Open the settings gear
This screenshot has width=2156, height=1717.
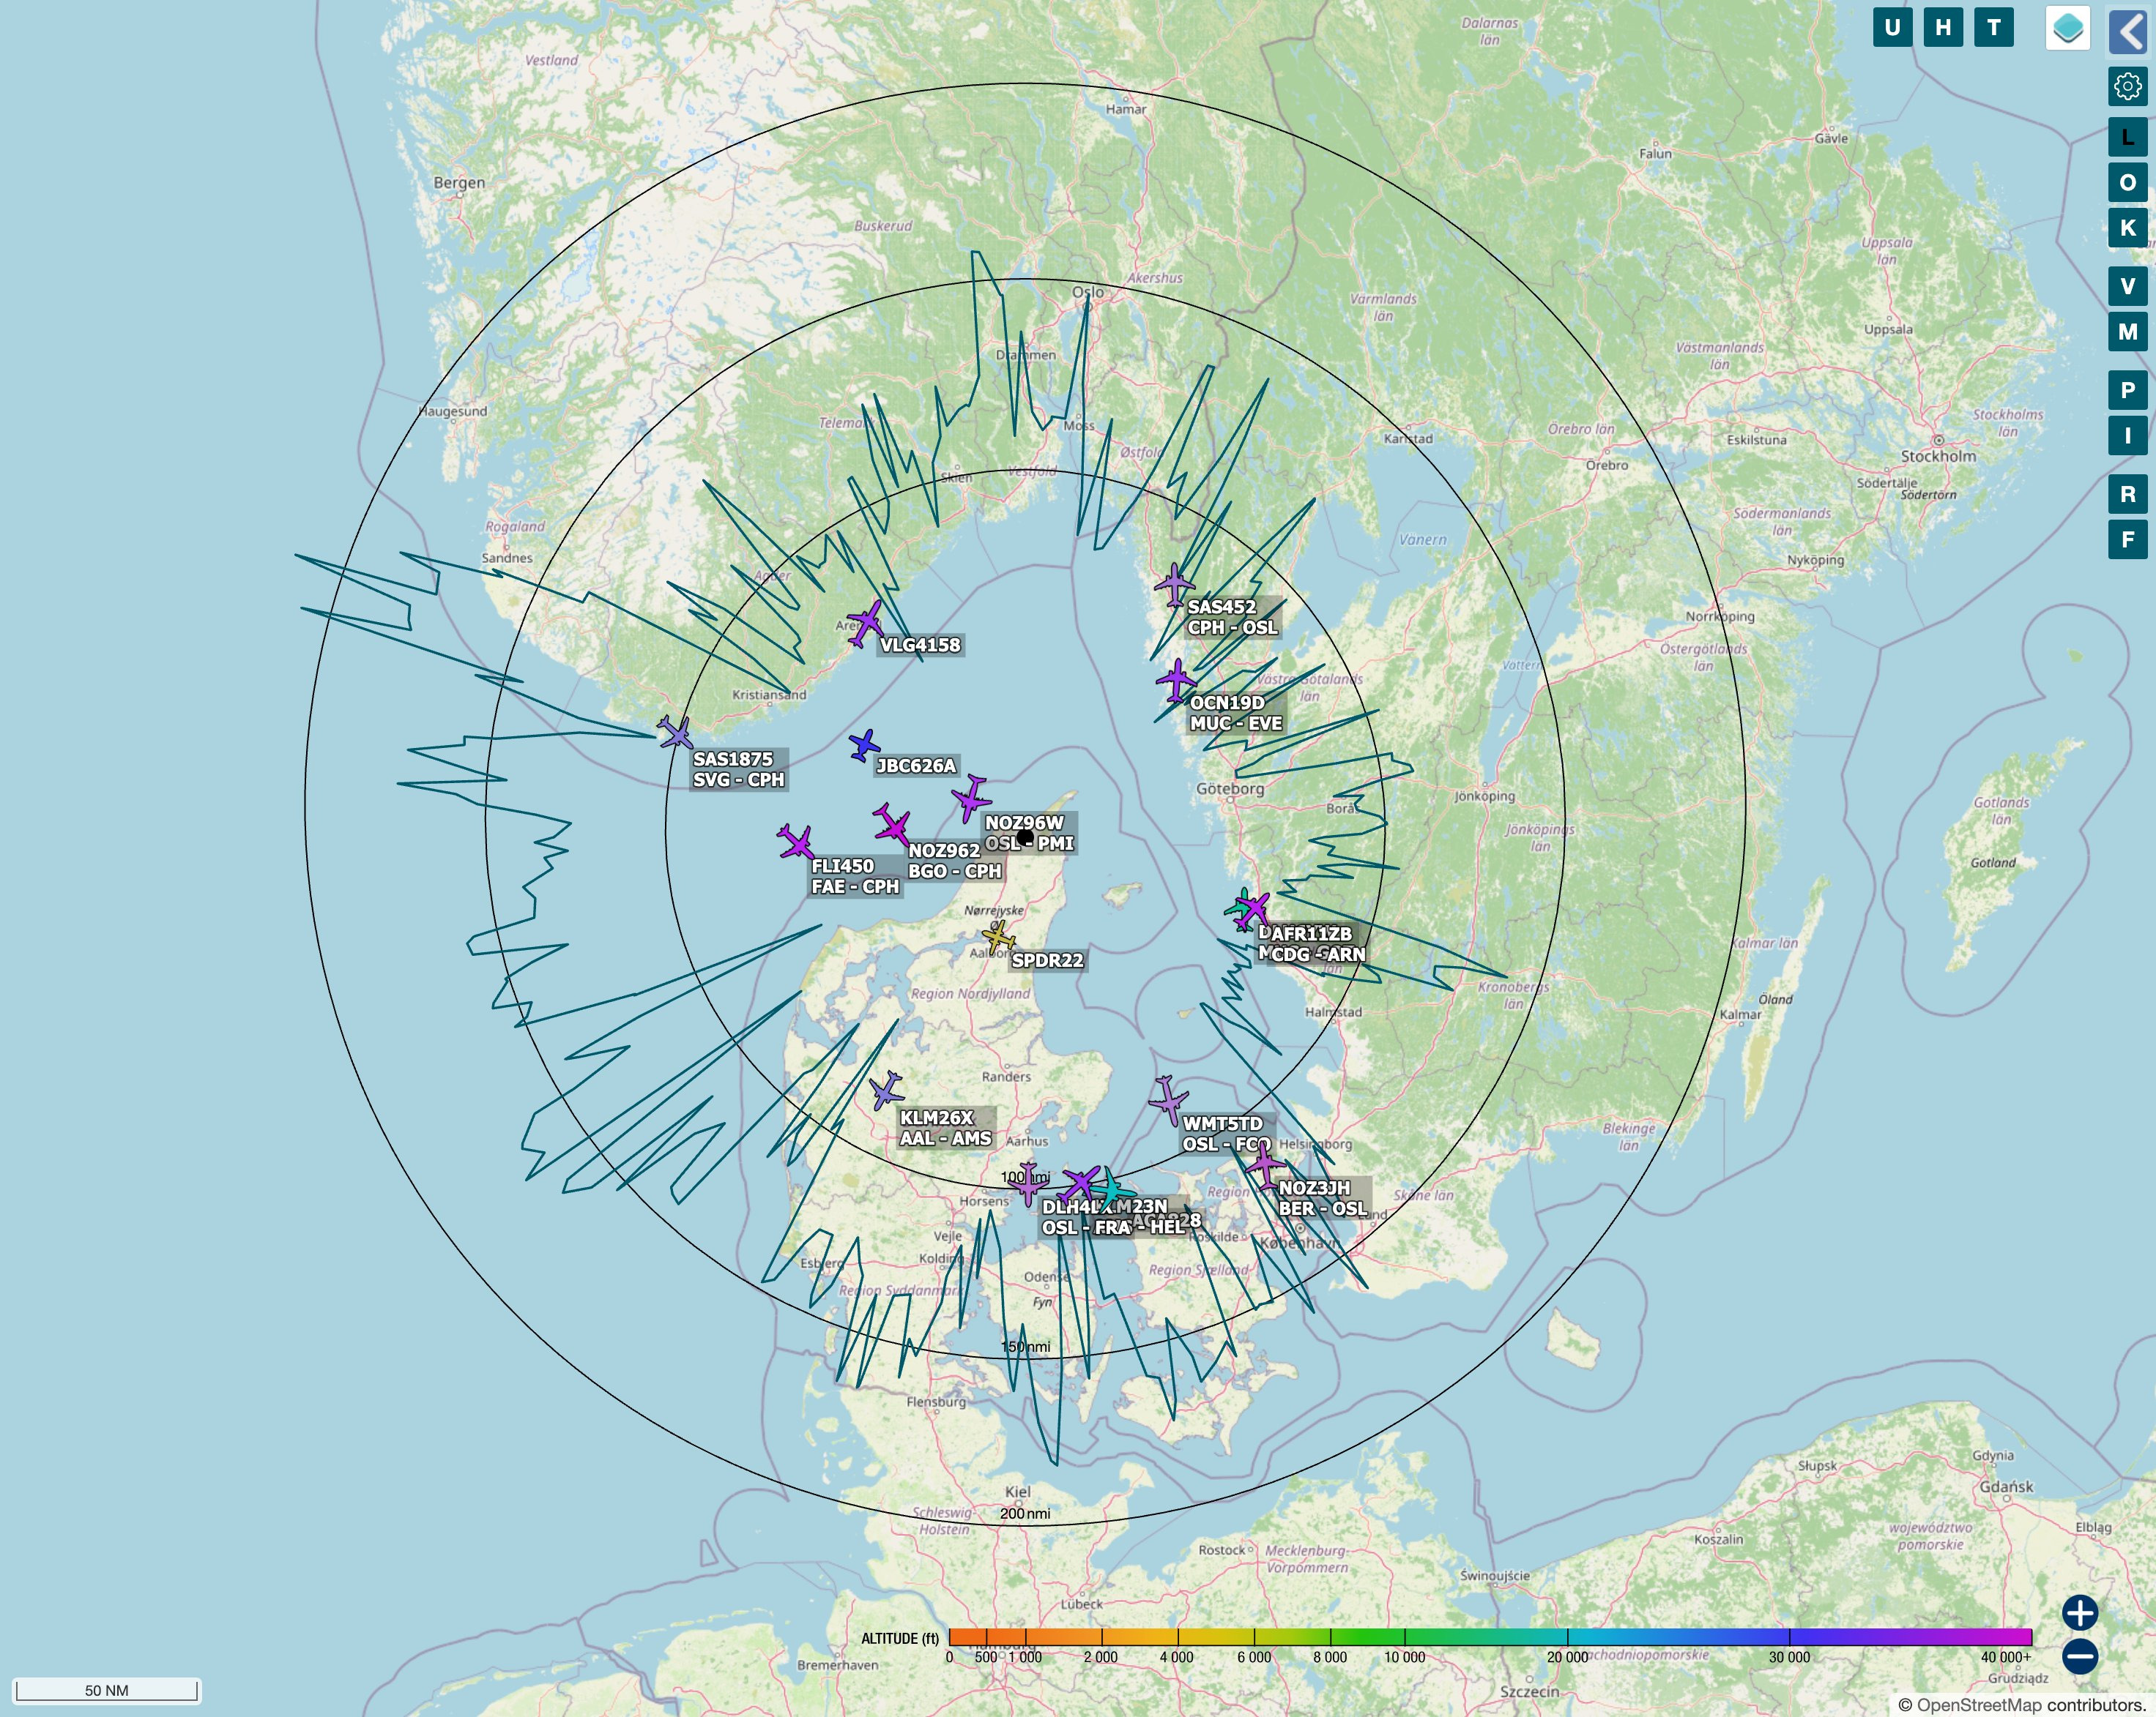[x=2127, y=87]
